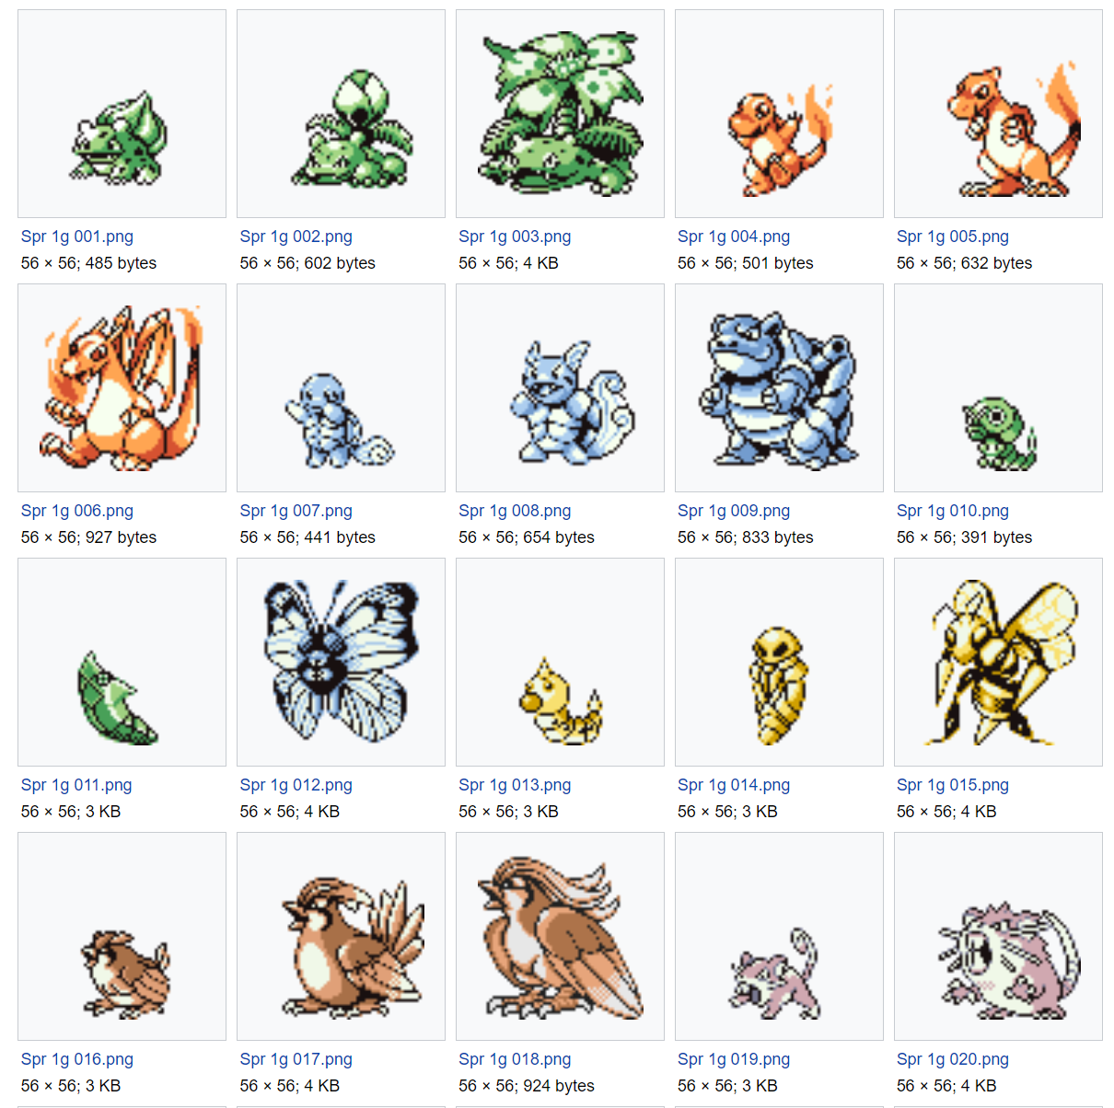Click the Blastoise sprite thumbnail
Screen dimensions: 1114x1108
tap(779, 388)
